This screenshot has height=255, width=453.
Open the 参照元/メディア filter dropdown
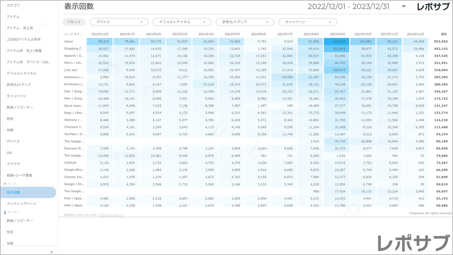point(245,22)
